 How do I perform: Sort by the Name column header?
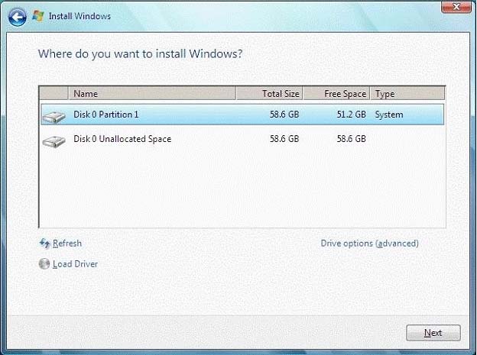pyautogui.click(x=152, y=94)
